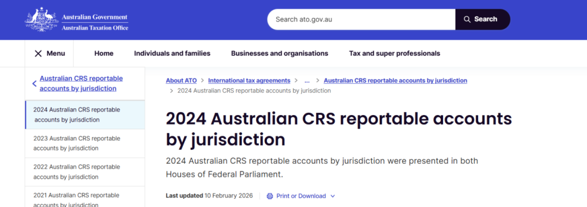
Task: Focus the Search ato.gov.au input field
Action: click(361, 20)
